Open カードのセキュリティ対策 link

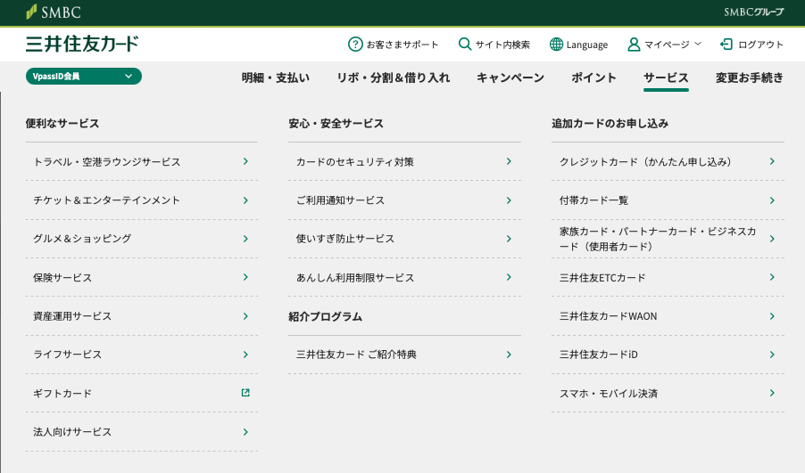point(404,161)
